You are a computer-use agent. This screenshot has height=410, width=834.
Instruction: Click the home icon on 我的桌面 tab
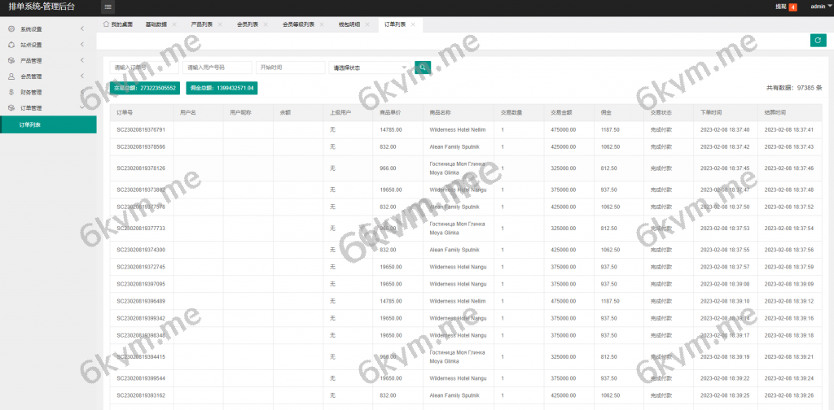pyautogui.click(x=106, y=24)
